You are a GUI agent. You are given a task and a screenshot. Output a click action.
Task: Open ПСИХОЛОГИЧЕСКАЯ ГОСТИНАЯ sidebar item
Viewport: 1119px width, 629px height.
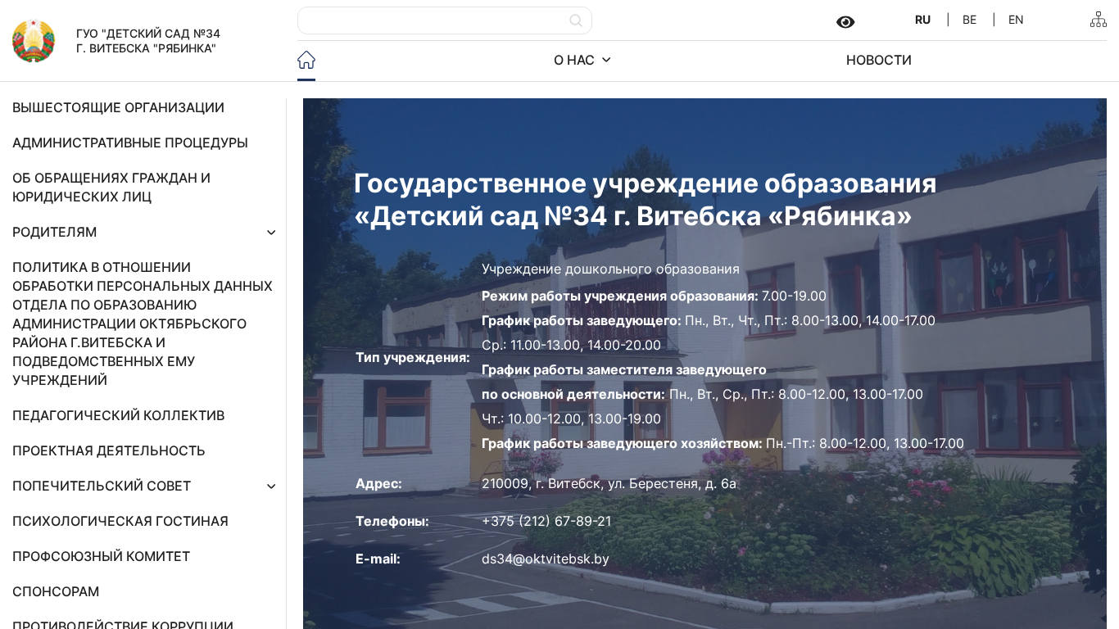point(120,521)
